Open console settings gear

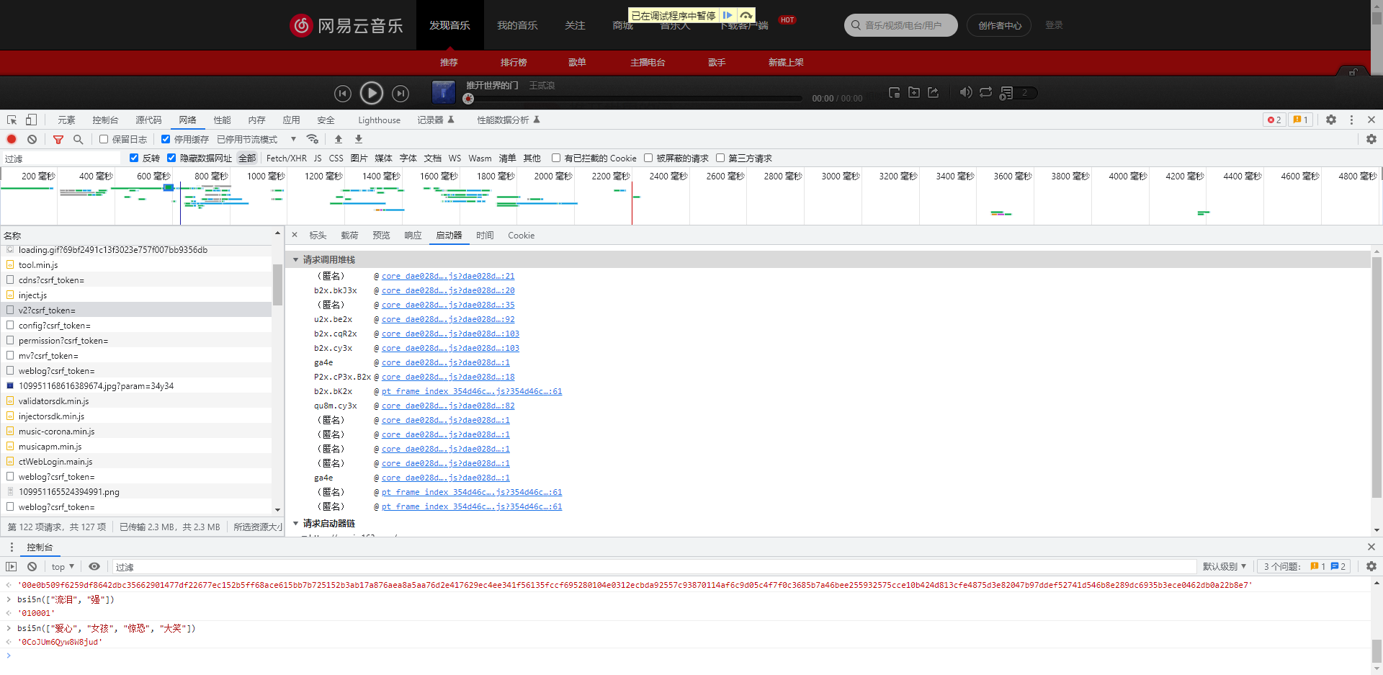pos(1371,567)
